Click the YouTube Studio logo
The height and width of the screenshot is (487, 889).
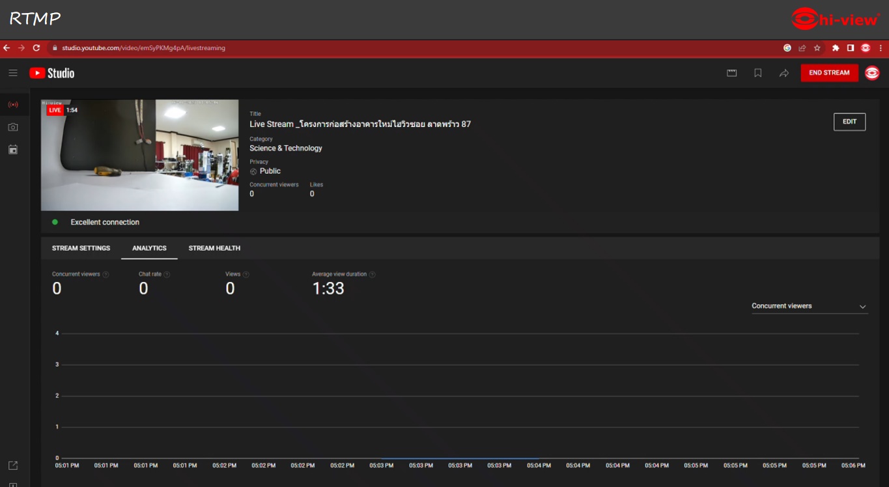tap(52, 73)
